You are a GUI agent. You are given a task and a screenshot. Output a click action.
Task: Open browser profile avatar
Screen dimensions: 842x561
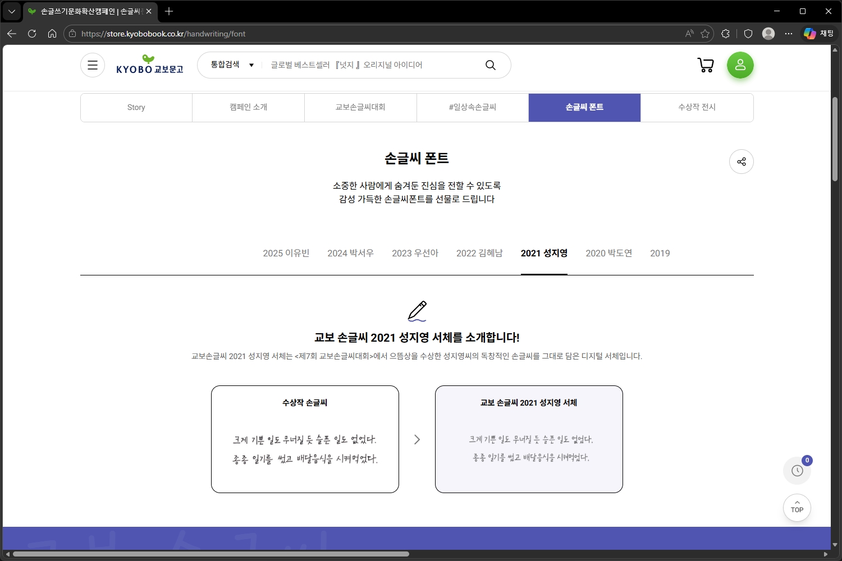(768, 34)
